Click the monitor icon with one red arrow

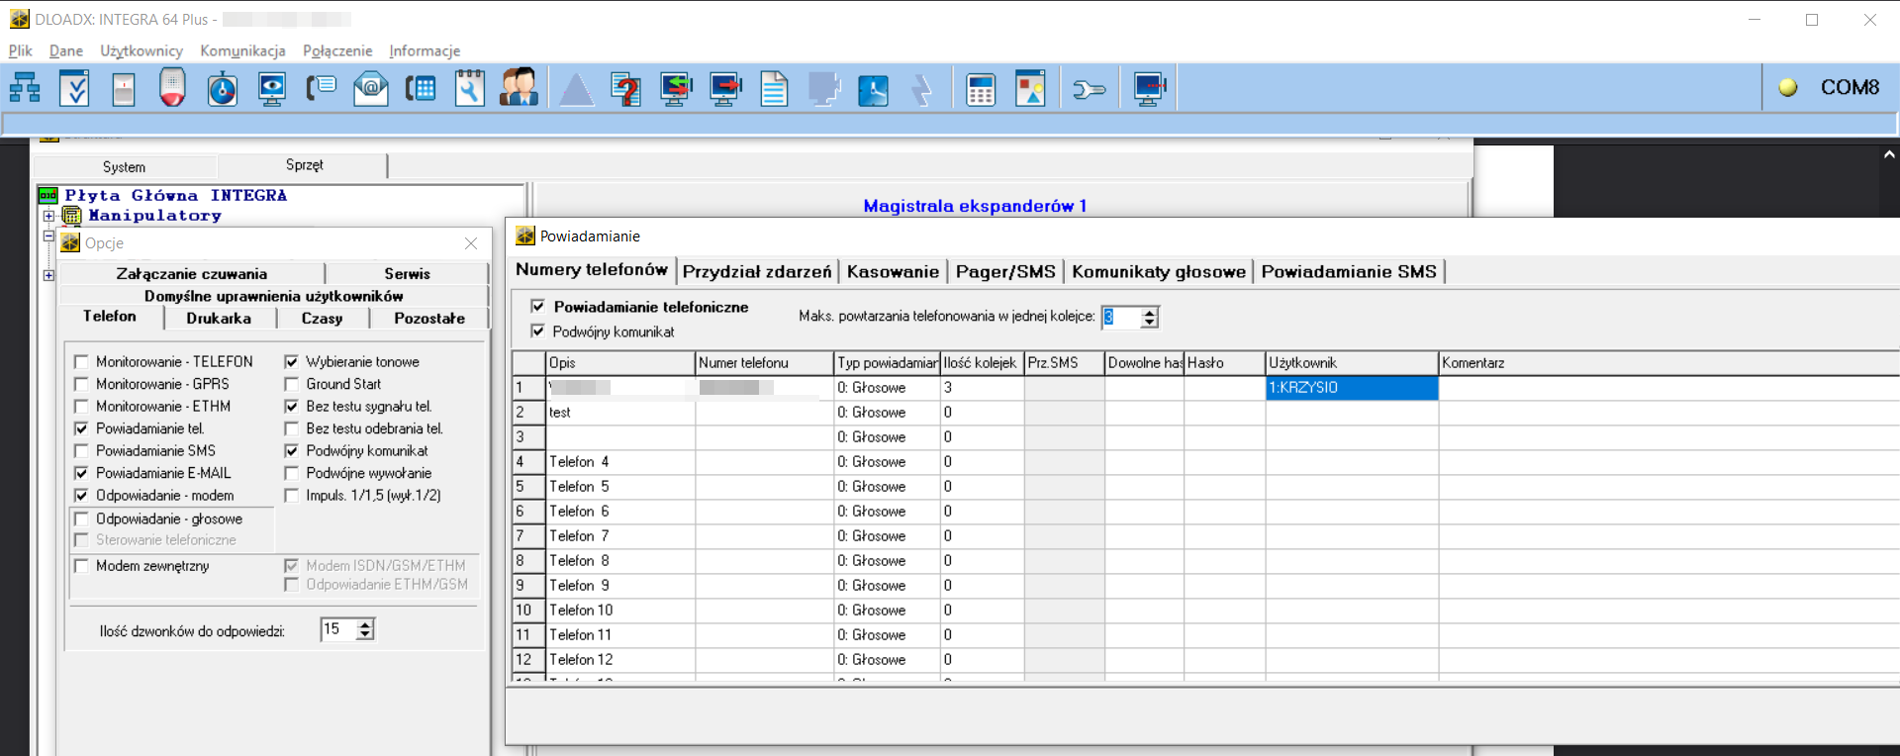coord(725,89)
